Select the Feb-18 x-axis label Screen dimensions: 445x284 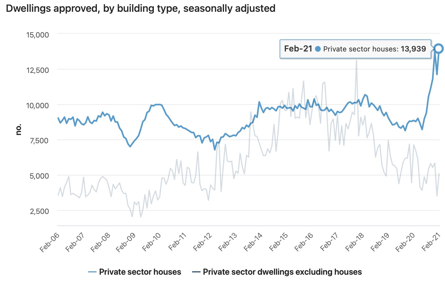pyautogui.click(x=355, y=242)
